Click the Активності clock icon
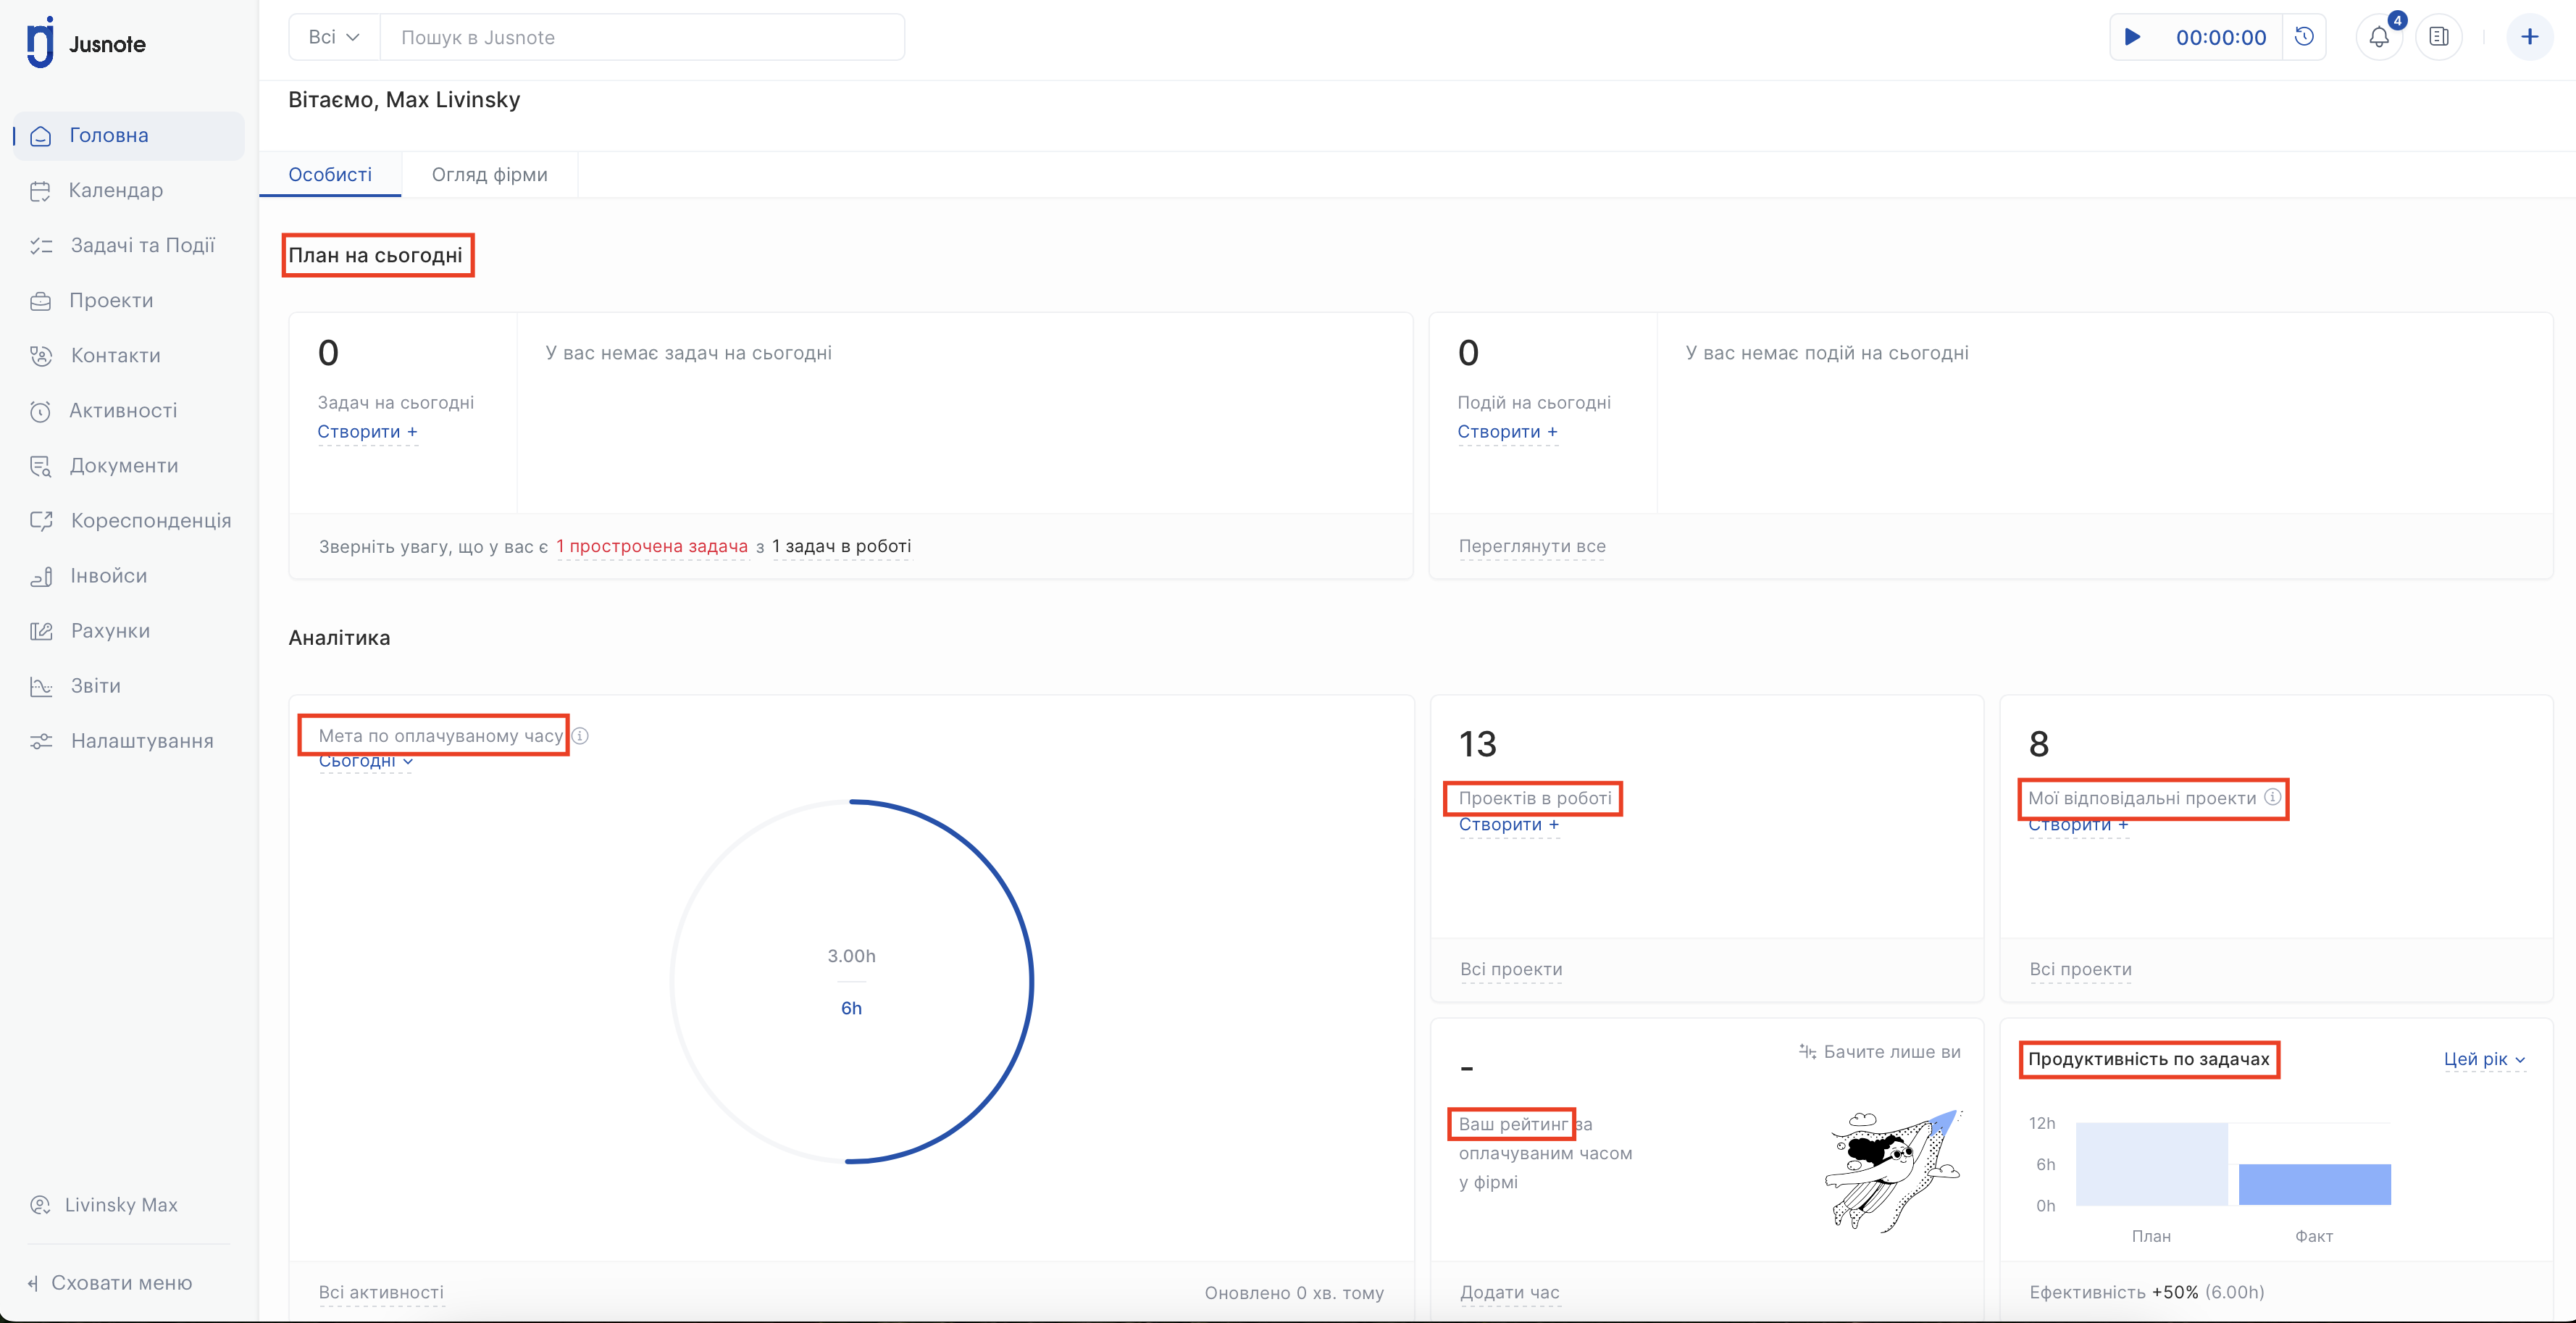2576x1323 pixels. [41, 411]
